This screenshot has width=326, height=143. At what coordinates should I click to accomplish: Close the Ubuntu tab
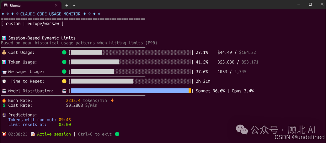click(56, 6)
